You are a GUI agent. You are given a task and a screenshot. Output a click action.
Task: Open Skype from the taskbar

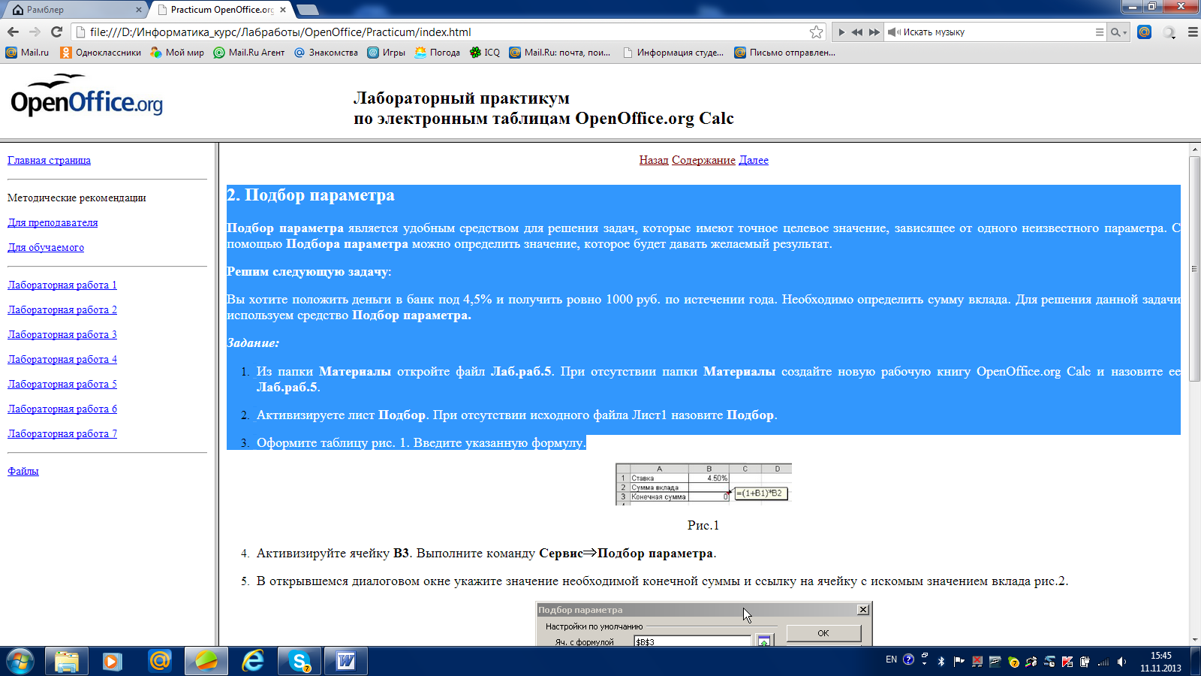(299, 661)
